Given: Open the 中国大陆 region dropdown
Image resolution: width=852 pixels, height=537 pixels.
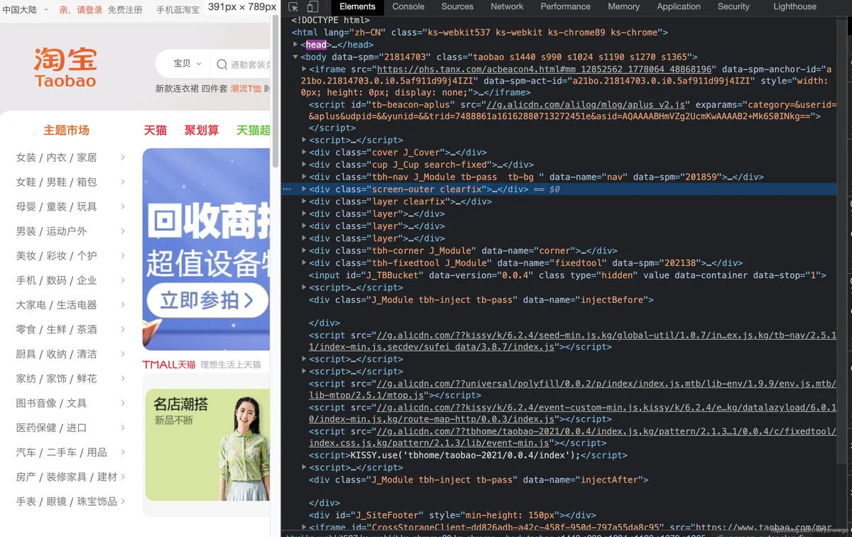Looking at the screenshot, I should tap(26, 10).
